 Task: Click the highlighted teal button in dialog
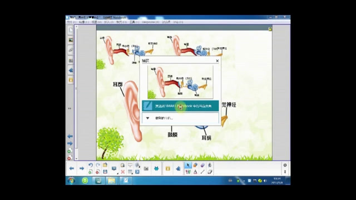click(180, 106)
